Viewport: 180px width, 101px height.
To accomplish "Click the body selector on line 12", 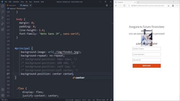I will (19, 19).
